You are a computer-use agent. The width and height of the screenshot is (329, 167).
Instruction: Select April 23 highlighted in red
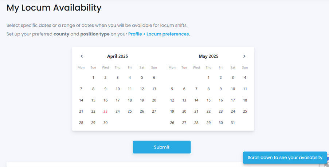[x=105, y=111]
